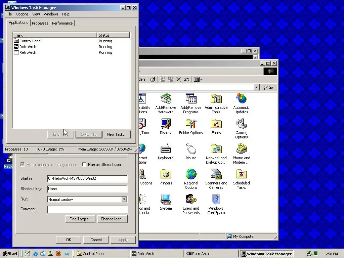The width and height of the screenshot is (344, 258).
Task: Launch Firefox from Quick Launch
Action: click(x=58, y=254)
